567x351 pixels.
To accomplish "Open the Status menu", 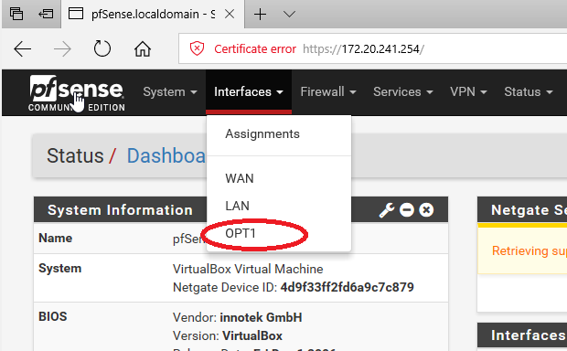I will pos(529,91).
